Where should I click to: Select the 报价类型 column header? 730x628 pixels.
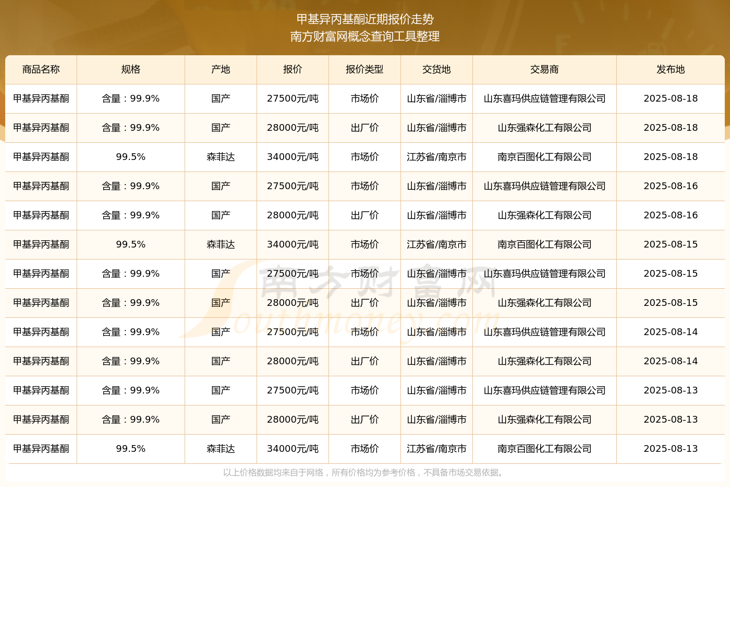364,69
